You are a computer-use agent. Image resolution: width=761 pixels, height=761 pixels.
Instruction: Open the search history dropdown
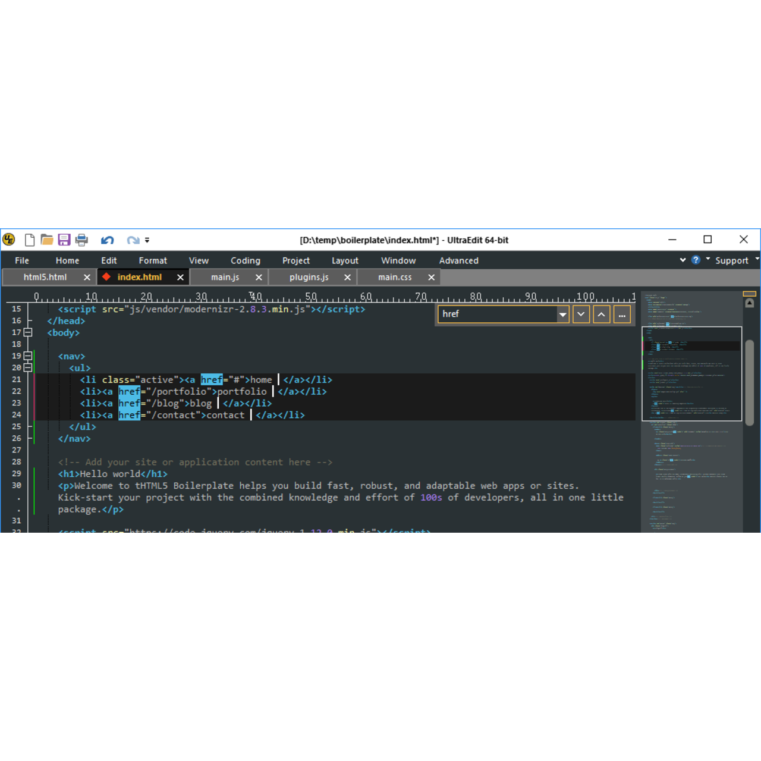(562, 314)
